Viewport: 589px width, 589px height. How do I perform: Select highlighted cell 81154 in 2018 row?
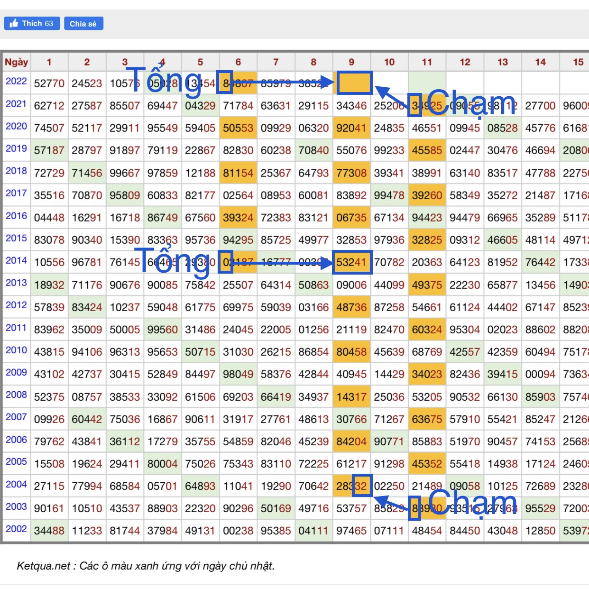point(238,173)
